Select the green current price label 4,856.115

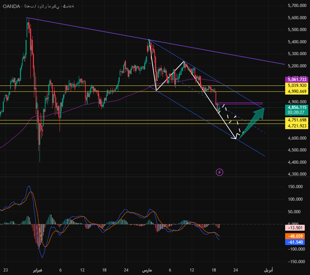(297, 107)
